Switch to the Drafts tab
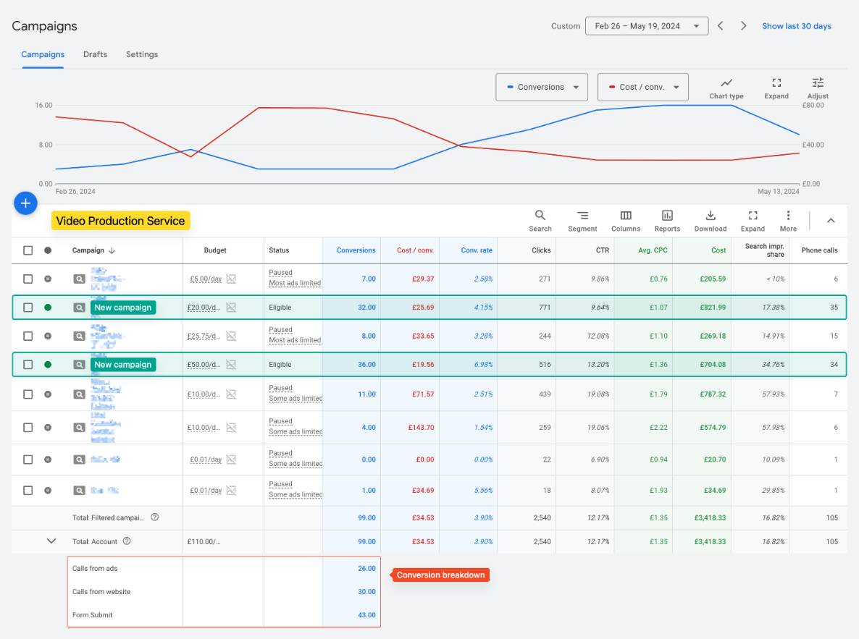 point(96,54)
